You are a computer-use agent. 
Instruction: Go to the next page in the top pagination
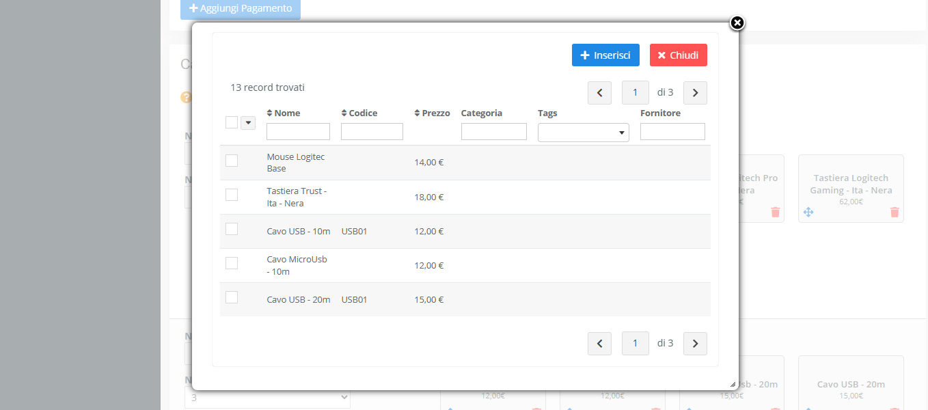695,93
